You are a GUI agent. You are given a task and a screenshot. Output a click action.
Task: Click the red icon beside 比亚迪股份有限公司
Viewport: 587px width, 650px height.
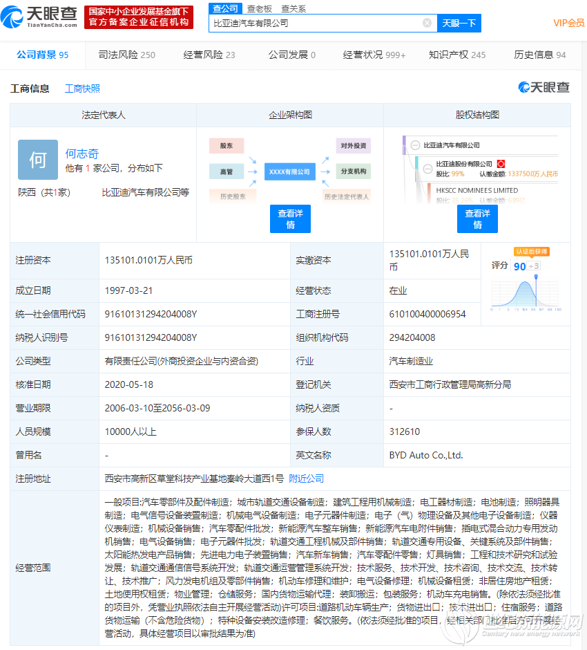[501, 164]
